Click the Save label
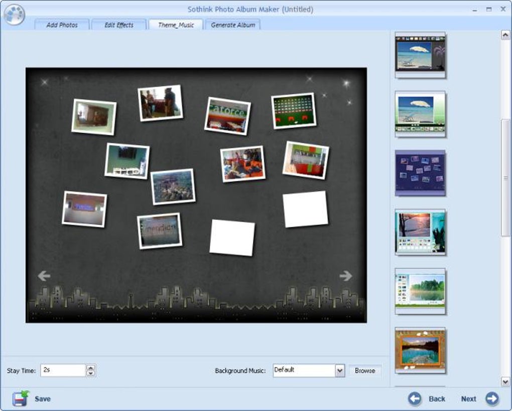512x411 pixels. coord(43,398)
